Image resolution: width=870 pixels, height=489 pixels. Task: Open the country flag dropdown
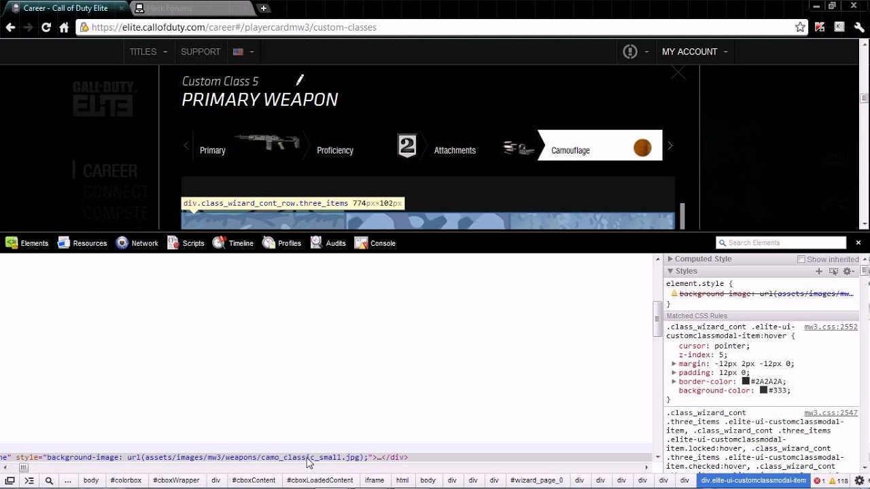tap(243, 52)
